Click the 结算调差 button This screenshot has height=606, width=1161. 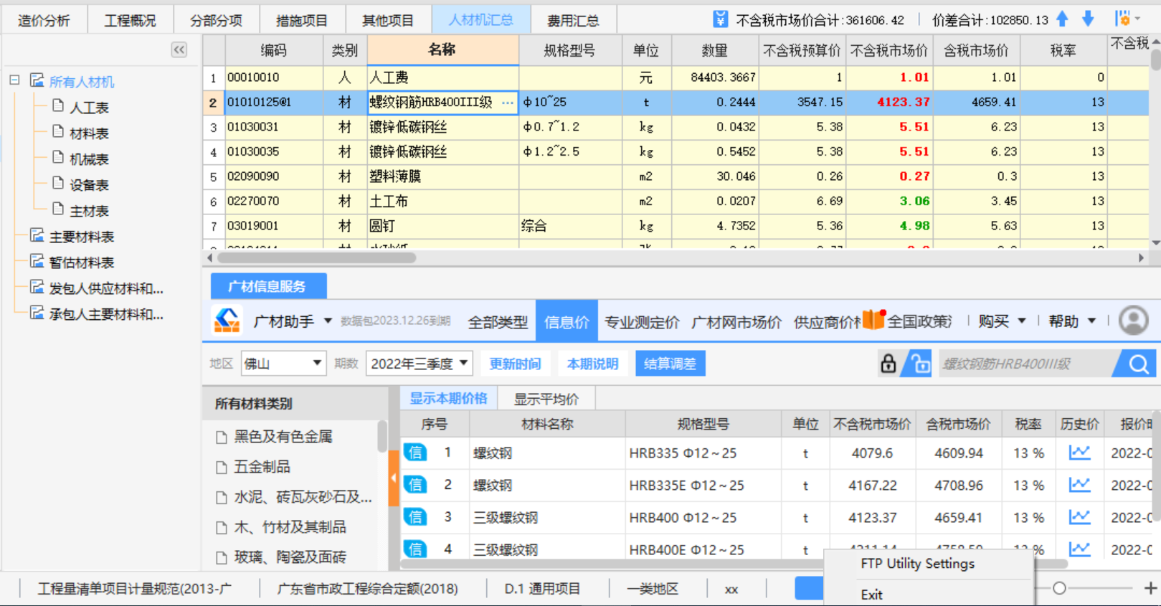point(670,364)
